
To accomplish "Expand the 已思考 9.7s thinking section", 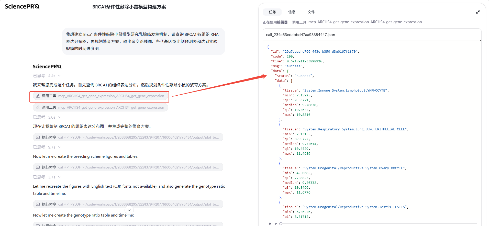I will click(47, 147).
